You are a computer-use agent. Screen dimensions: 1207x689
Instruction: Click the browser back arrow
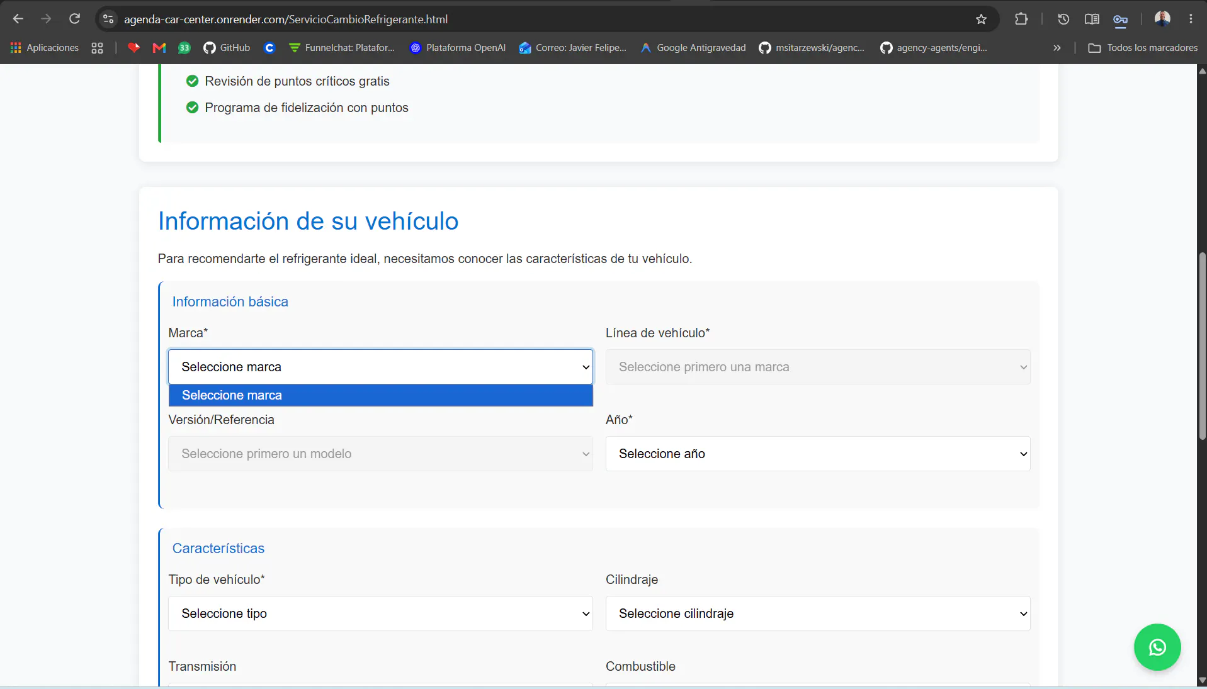pyautogui.click(x=18, y=19)
